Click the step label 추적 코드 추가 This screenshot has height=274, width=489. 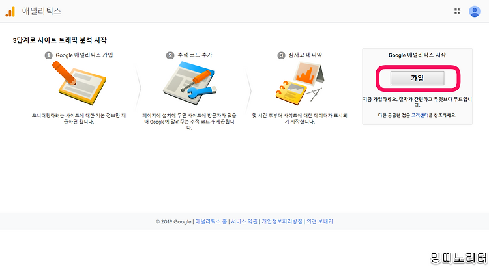[195, 55]
